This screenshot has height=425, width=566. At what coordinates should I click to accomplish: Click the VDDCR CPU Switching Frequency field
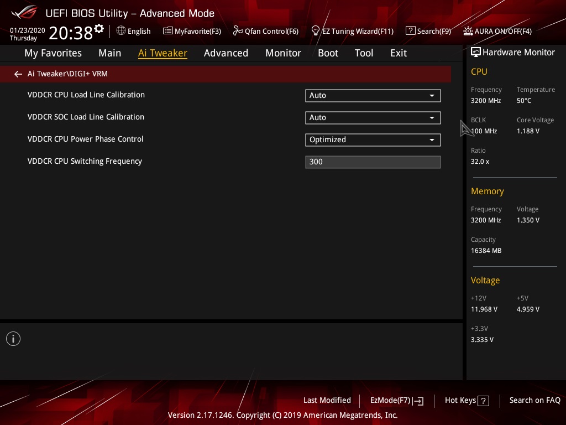tap(373, 162)
